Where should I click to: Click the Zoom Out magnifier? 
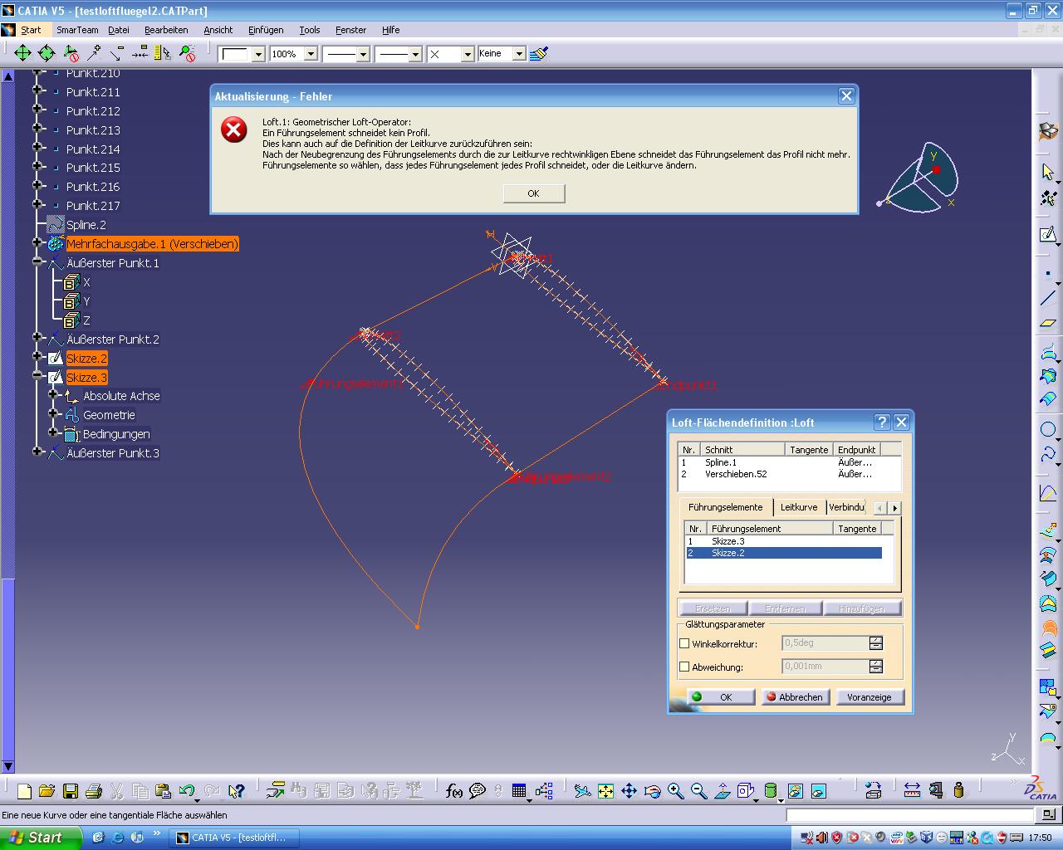pos(699,791)
